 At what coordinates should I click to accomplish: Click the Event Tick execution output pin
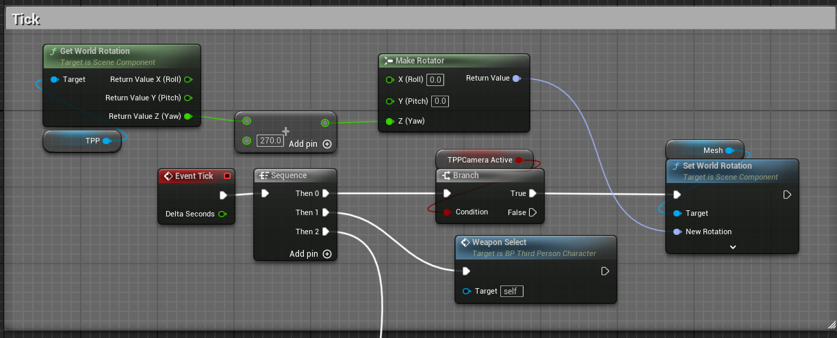click(223, 195)
